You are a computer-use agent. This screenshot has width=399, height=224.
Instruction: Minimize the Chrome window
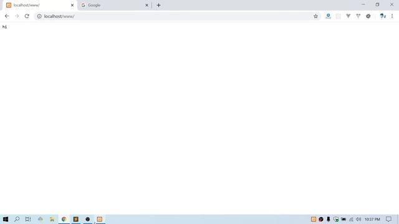363,4
